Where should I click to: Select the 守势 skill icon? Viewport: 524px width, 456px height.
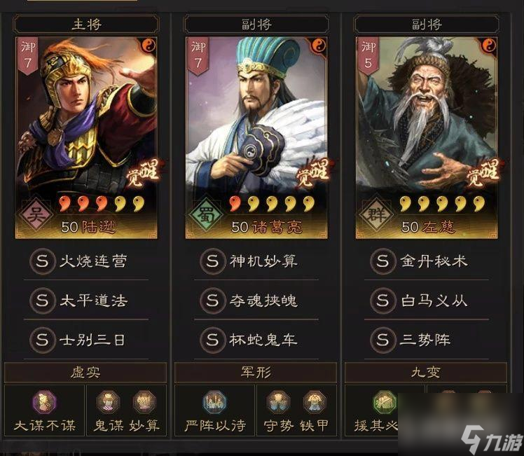pyautogui.click(x=278, y=402)
